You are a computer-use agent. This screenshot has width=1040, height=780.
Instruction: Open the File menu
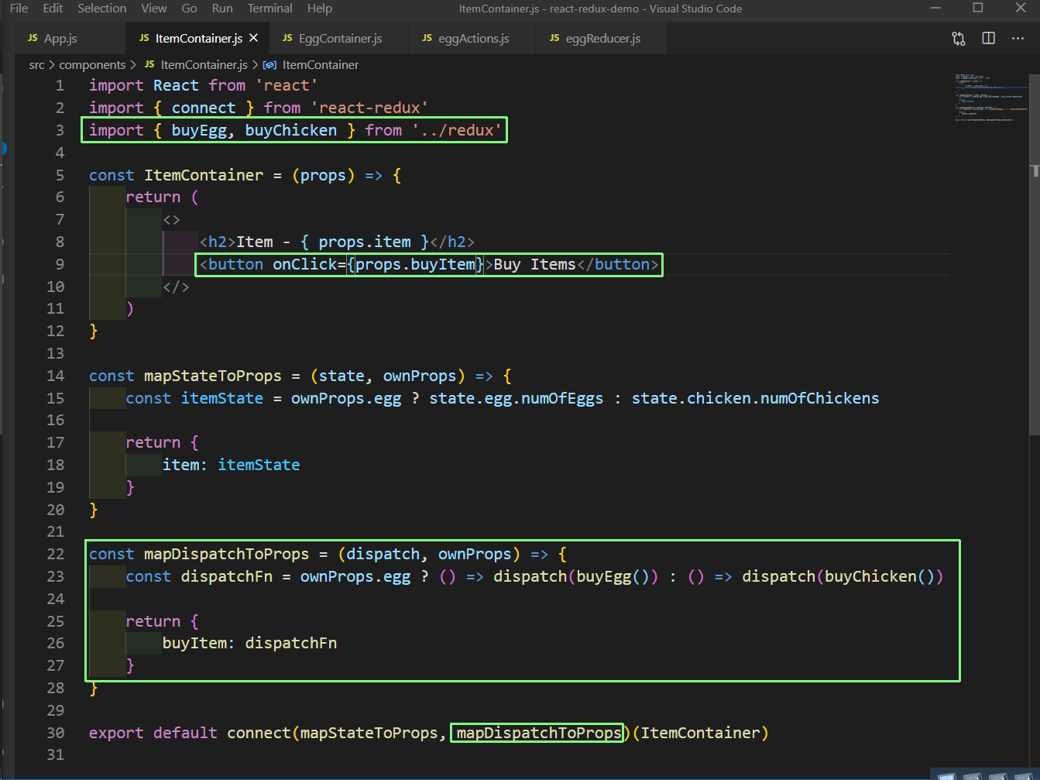click(19, 9)
